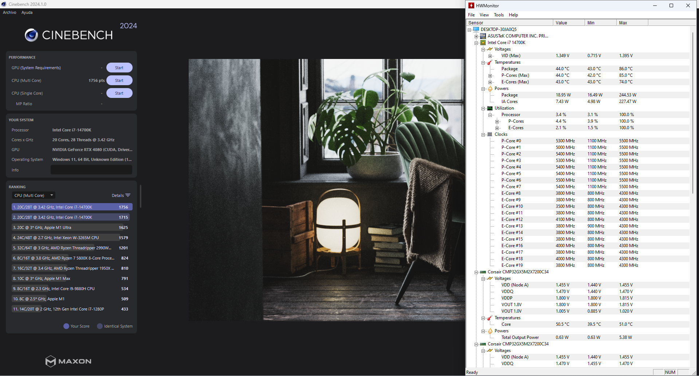Image resolution: width=699 pixels, height=376 pixels.
Task: Click the HWMonitor lightning app icon
Action: tap(471, 5)
